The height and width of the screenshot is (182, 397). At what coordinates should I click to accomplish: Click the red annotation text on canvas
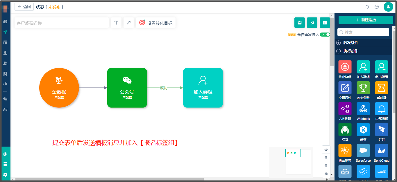(x=115, y=143)
